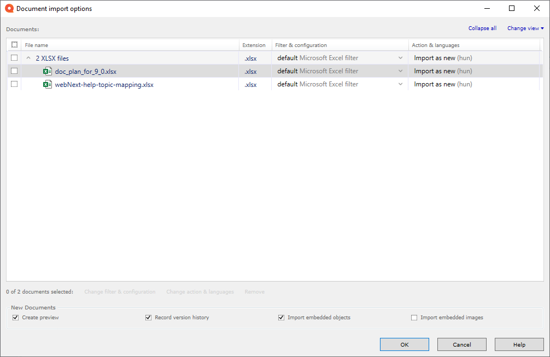This screenshot has height=357, width=550.
Task: Click the Collapse all link
Action: pyautogui.click(x=482, y=28)
